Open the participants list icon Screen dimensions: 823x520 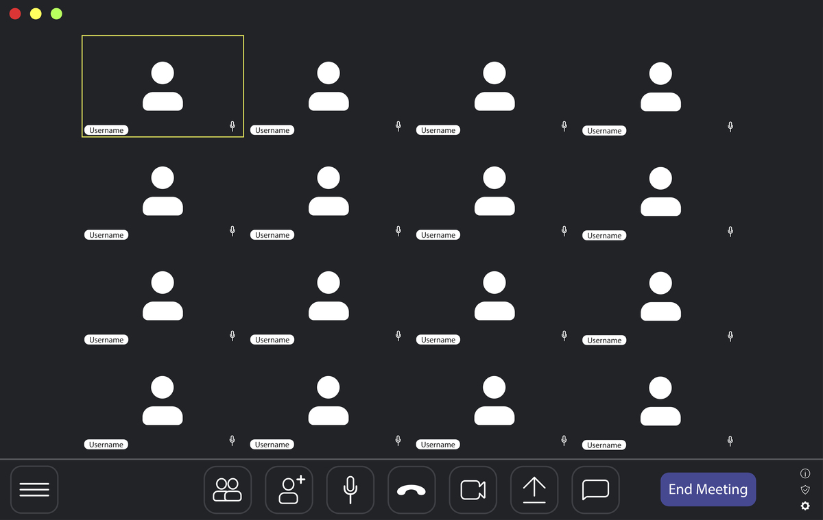[228, 490]
